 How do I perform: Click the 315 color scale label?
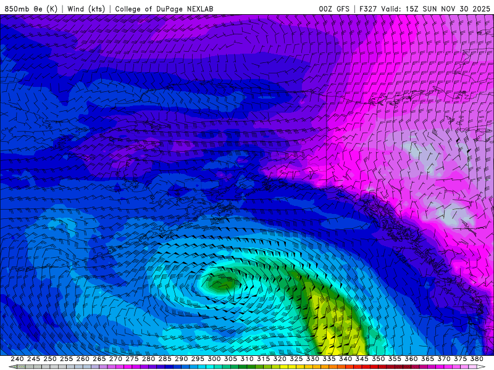(x=264, y=359)
